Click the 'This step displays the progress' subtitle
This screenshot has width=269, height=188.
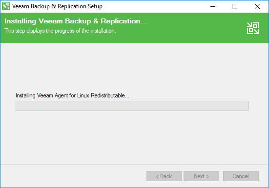[60, 31]
